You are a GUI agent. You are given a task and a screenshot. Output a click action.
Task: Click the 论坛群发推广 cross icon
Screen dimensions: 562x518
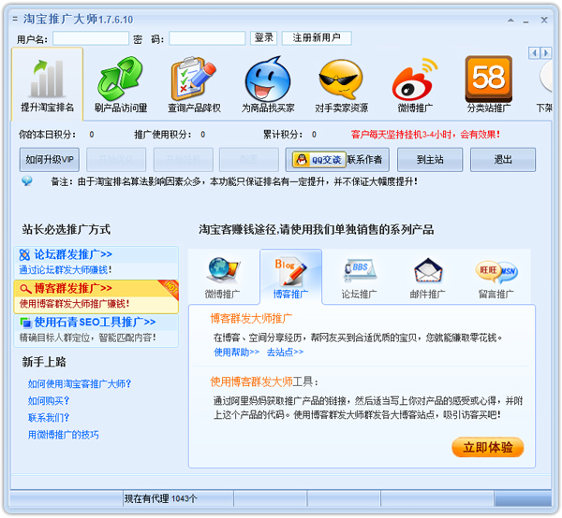[24, 254]
